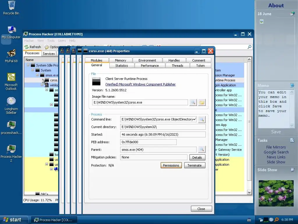Switch to Services tab in Process Hacker

(x=49, y=54)
